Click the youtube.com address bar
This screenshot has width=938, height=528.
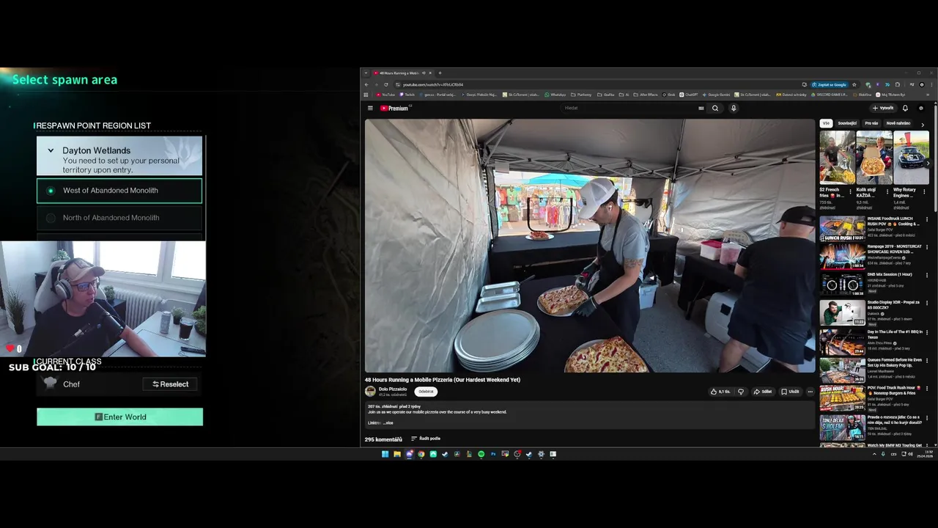coord(601,84)
